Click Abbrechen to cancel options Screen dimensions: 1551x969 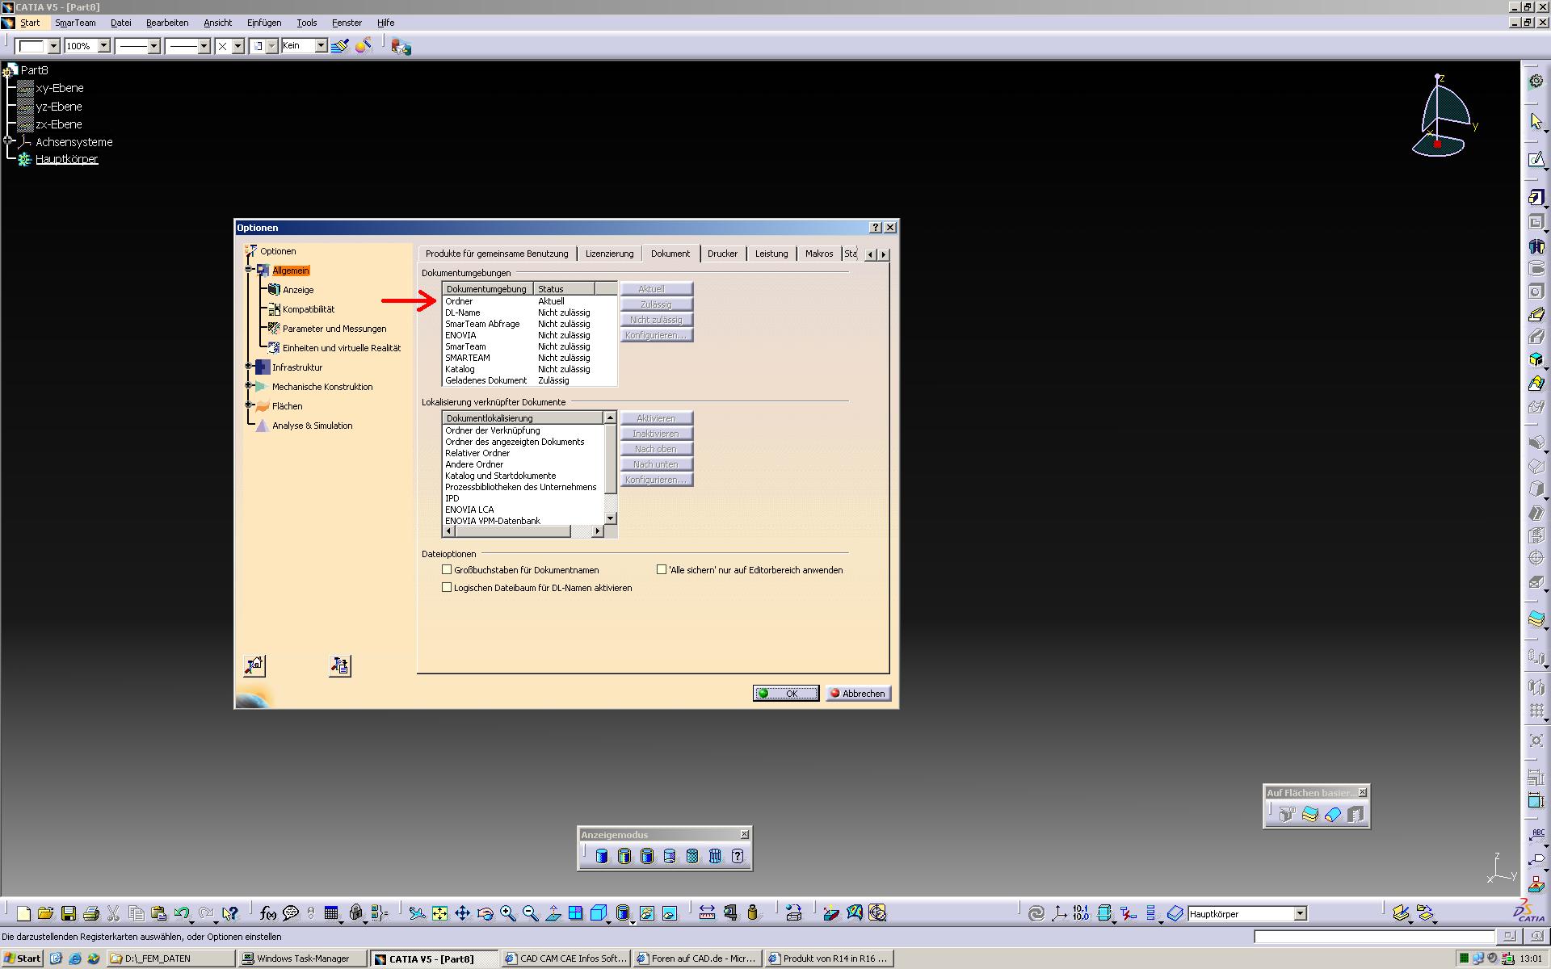858,694
